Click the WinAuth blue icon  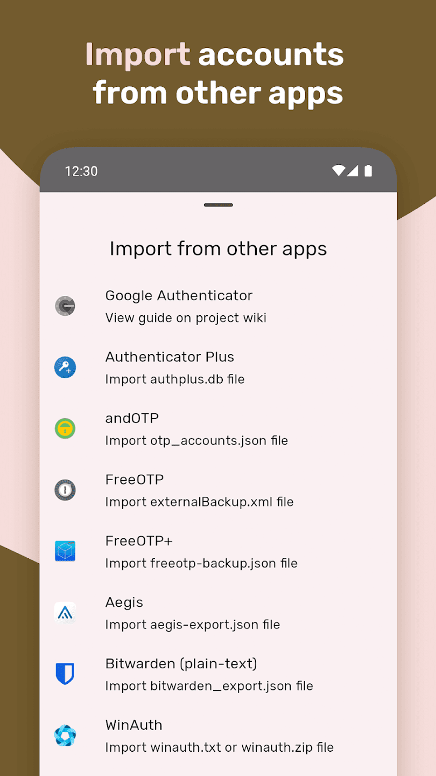(65, 736)
